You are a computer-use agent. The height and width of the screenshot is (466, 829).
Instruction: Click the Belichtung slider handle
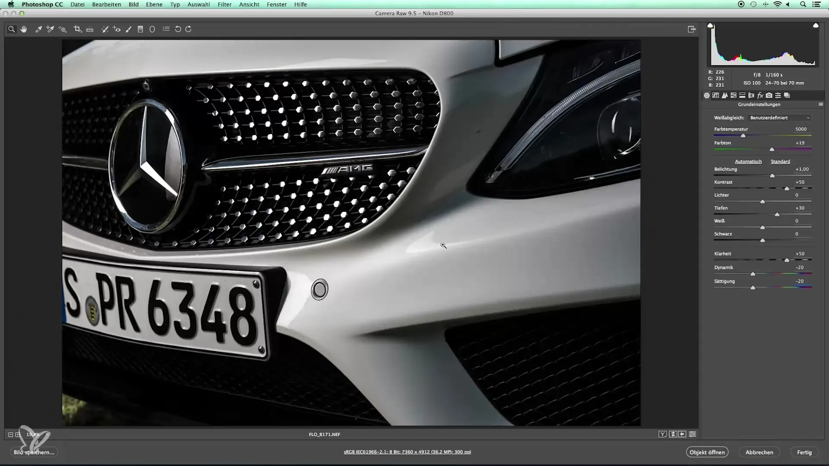pos(772,176)
